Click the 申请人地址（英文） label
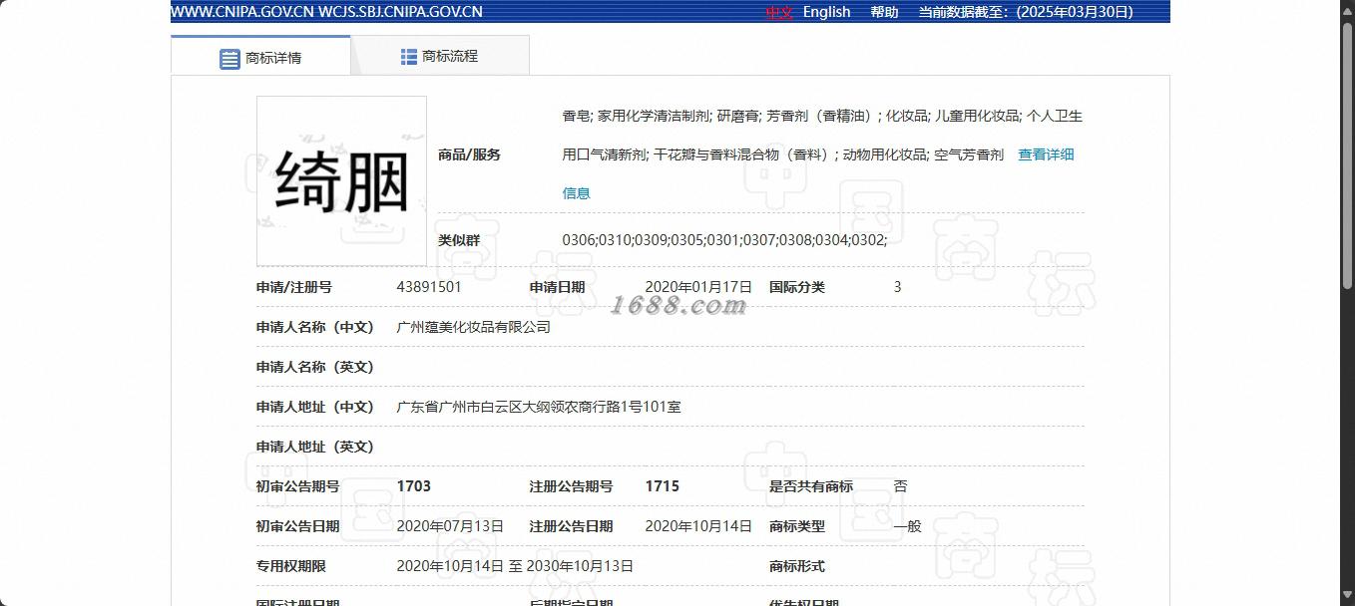 315,447
